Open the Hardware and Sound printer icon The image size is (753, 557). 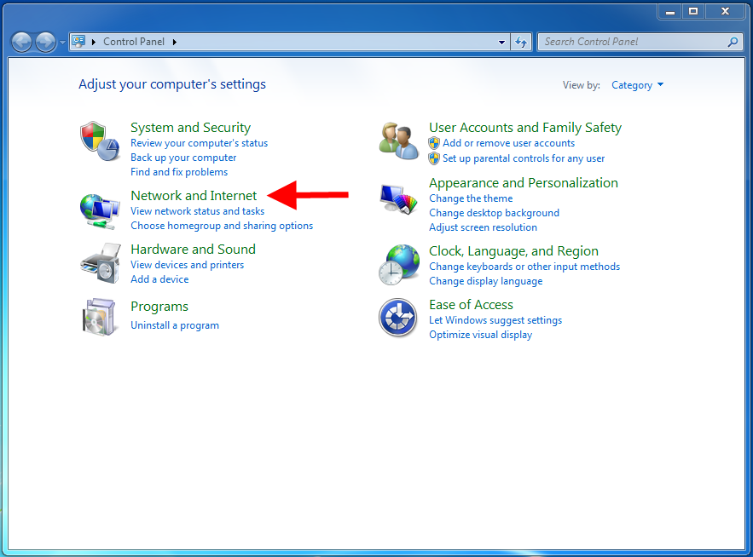pyautogui.click(x=100, y=263)
